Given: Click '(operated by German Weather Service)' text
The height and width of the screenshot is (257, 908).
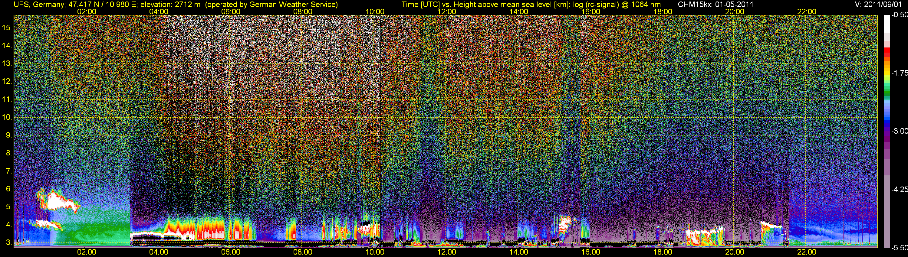Looking at the screenshot, I should (x=271, y=5).
